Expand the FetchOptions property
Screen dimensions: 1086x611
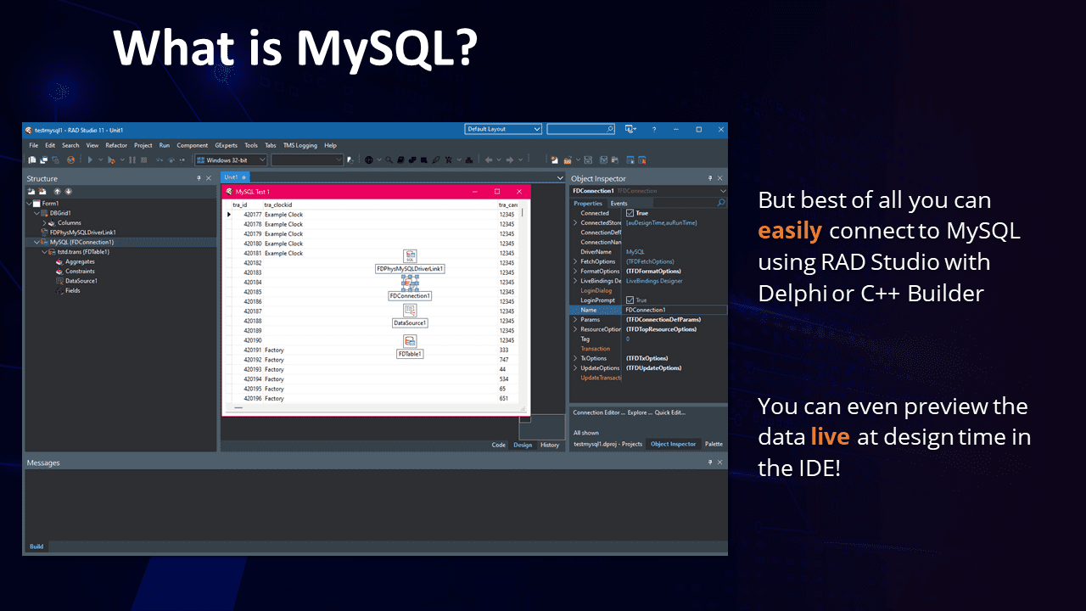[x=575, y=261]
